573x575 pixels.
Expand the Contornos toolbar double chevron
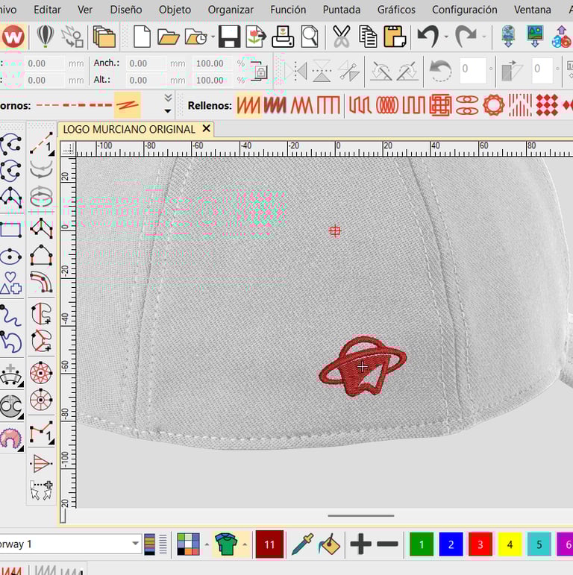(x=168, y=98)
